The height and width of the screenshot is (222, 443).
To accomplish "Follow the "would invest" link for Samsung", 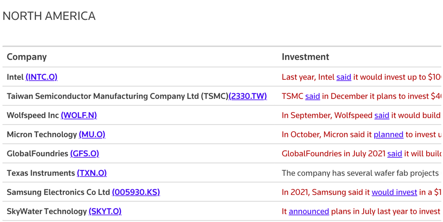I will (x=394, y=192).
